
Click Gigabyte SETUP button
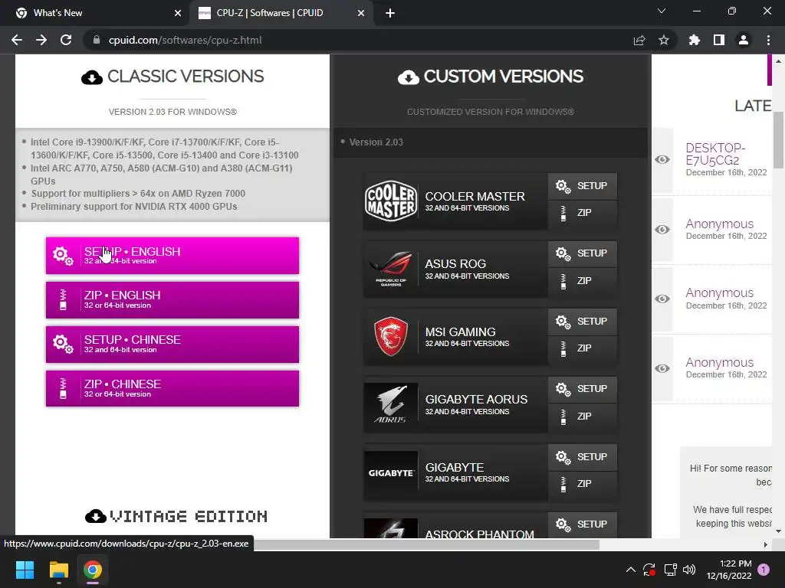click(x=583, y=457)
